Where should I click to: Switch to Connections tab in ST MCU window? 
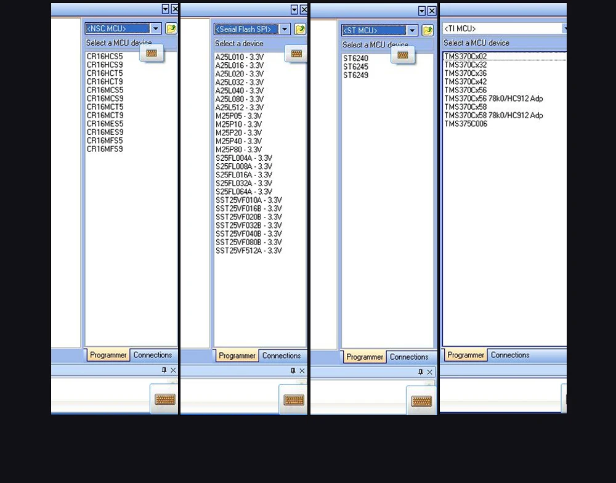click(x=409, y=357)
